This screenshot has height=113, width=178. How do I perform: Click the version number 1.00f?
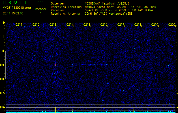point(39,2)
